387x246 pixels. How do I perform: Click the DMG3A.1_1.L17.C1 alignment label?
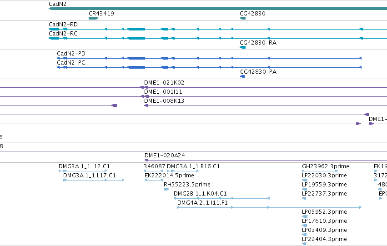89,176
